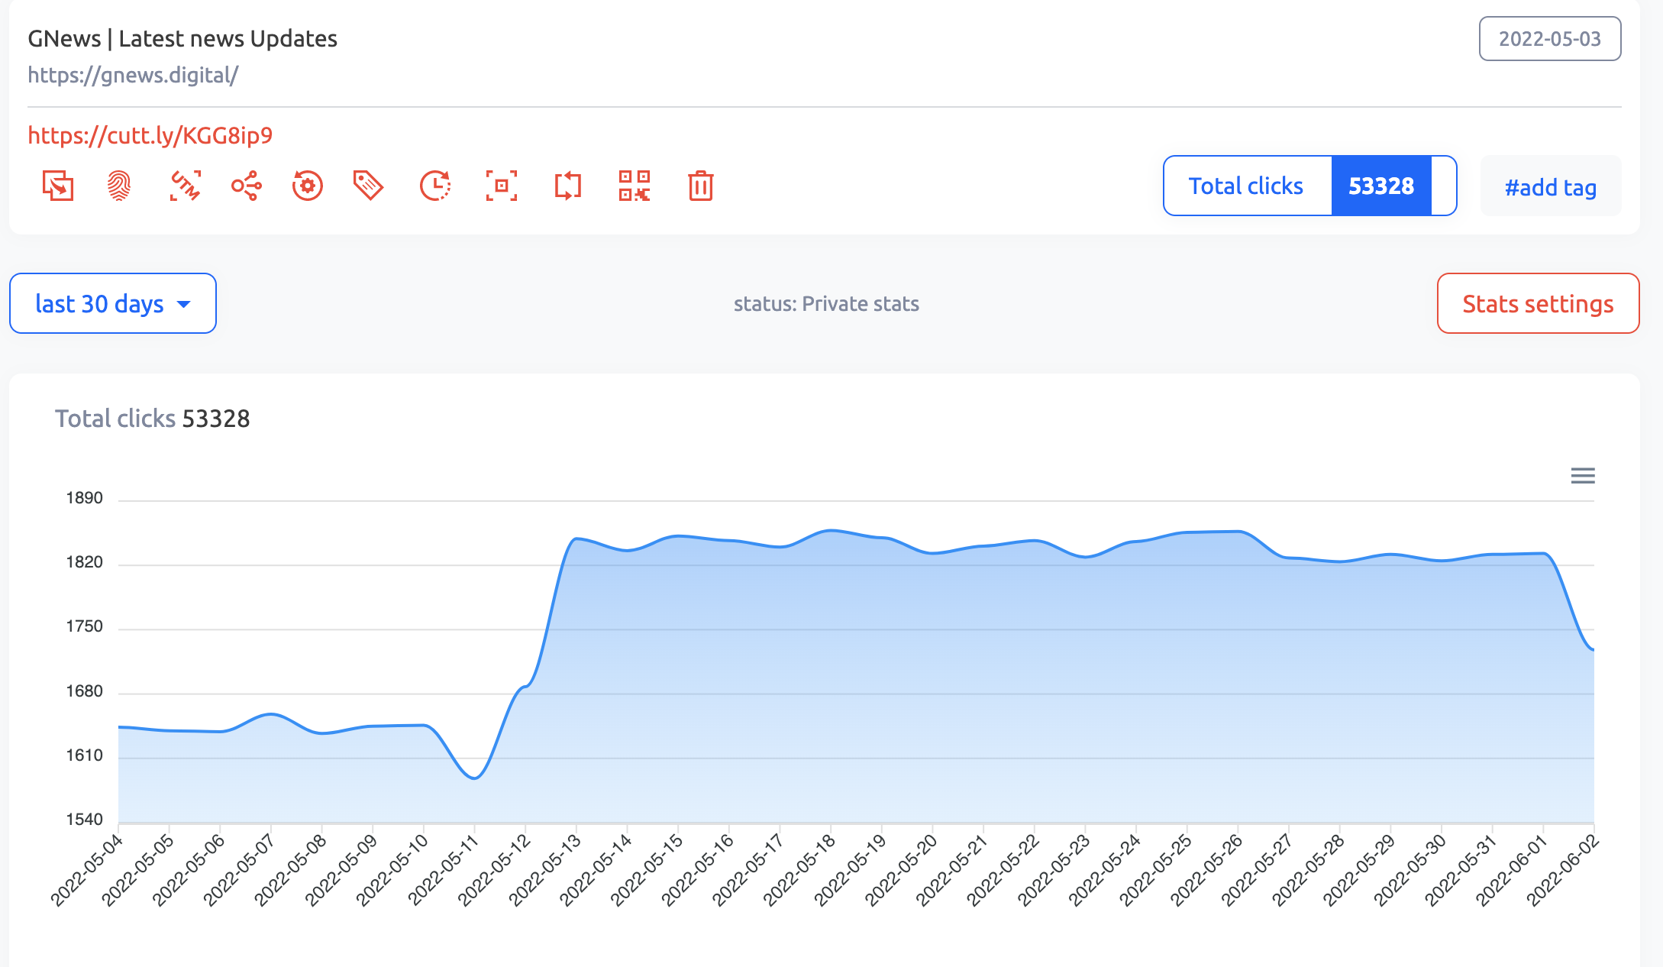Expand the last 30 days dropdown
Image resolution: width=1663 pixels, height=967 pixels.
(113, 303)
